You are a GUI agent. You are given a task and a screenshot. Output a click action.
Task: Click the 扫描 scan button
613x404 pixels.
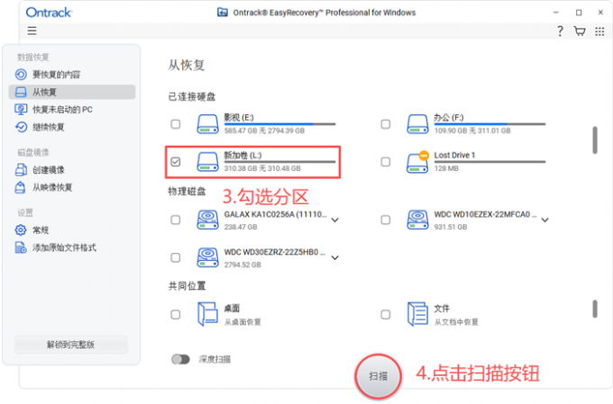378,376
